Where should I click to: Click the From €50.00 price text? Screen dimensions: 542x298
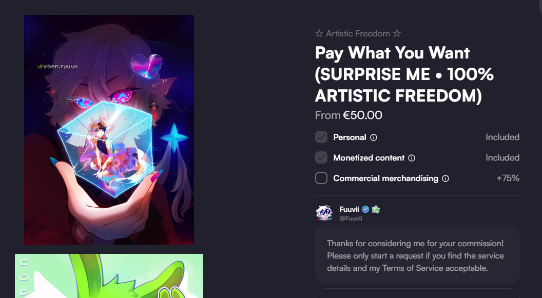tap(349, 115)
